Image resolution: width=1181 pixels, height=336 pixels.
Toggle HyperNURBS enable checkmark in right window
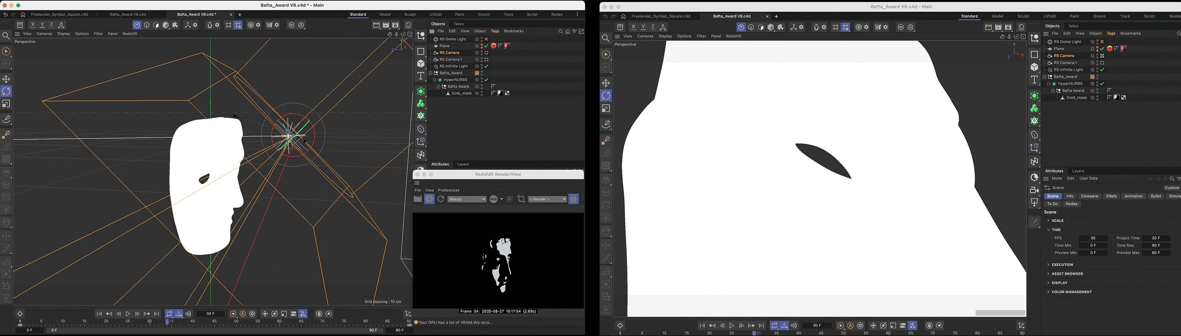1102,84
